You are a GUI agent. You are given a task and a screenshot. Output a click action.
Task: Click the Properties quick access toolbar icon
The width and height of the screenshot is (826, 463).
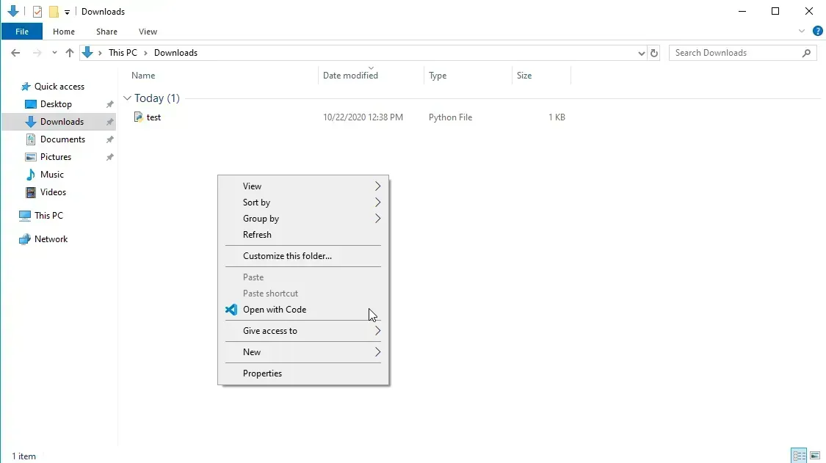pos(37,12)
